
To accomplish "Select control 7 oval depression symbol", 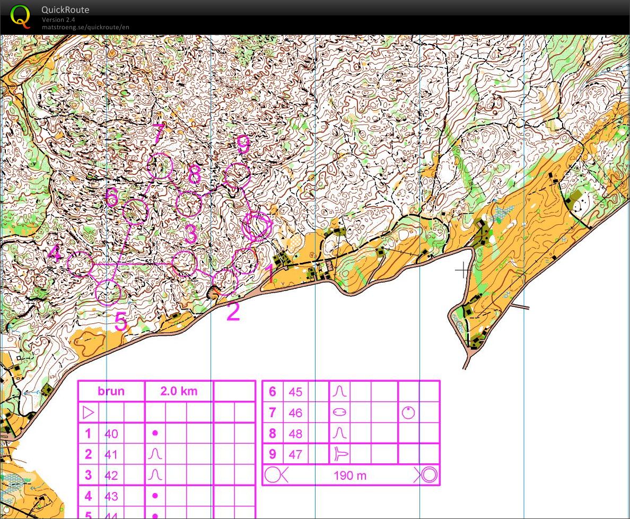I will [x=339, y=412].
